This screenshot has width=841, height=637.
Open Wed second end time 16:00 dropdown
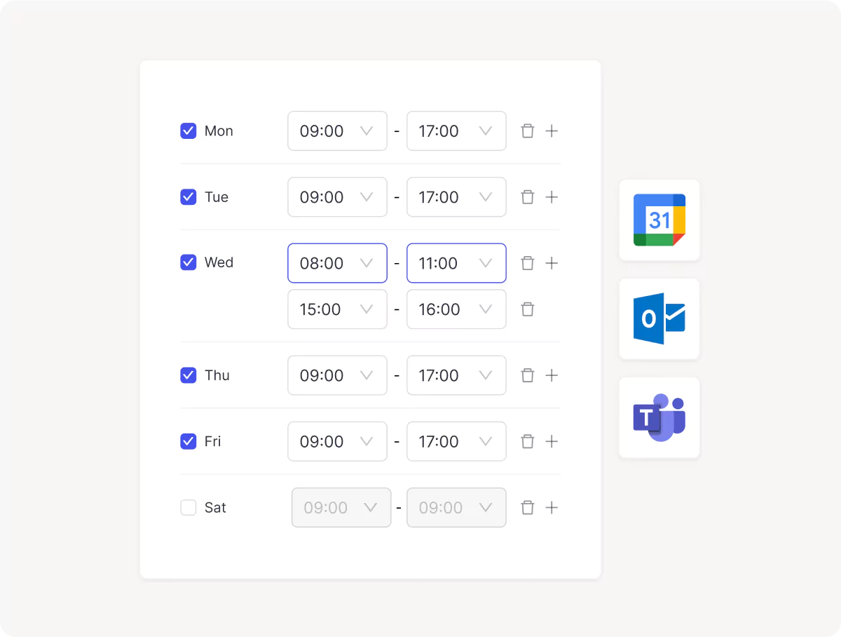point(456,309)
